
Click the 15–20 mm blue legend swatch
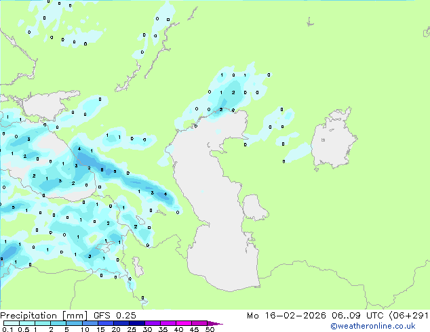tap(106, 323)
